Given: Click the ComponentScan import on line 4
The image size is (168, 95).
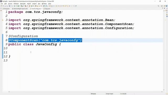Looking at the screenshot, I should tap(71, 24).
